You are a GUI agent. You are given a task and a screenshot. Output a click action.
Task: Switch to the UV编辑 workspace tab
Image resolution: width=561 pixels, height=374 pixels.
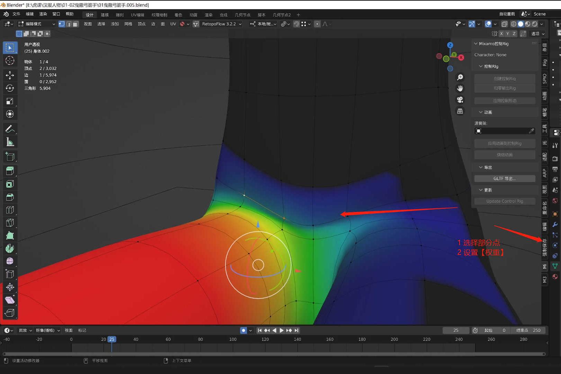[137, 15]
